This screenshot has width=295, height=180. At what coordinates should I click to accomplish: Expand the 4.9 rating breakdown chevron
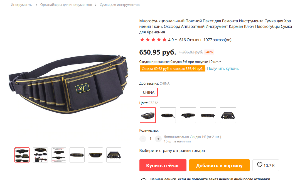point(176,40)
